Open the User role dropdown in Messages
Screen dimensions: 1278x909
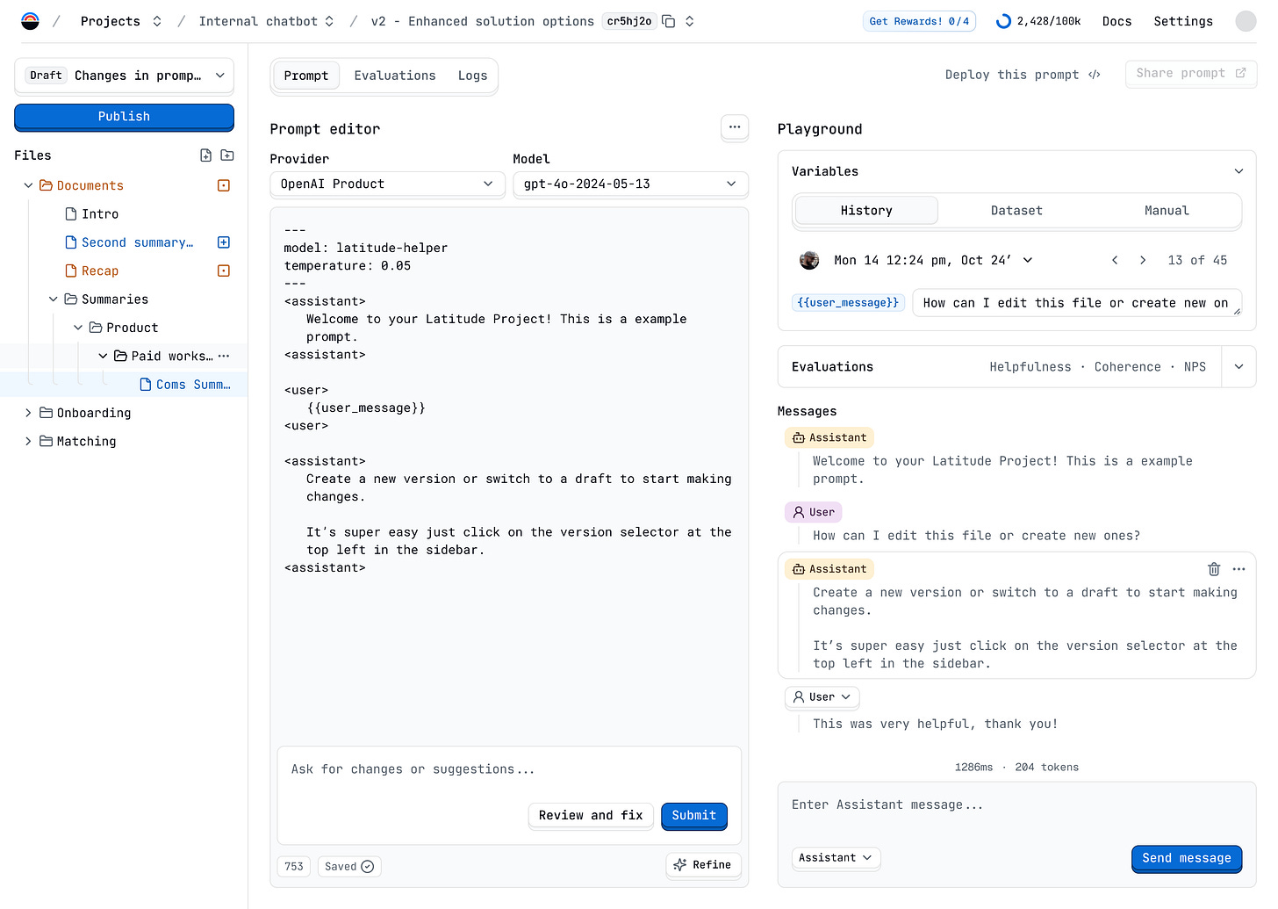pyautogui.click(x=822, y=697)
